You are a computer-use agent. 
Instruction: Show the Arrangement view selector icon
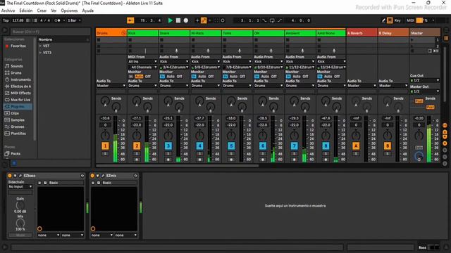[446, 30]
